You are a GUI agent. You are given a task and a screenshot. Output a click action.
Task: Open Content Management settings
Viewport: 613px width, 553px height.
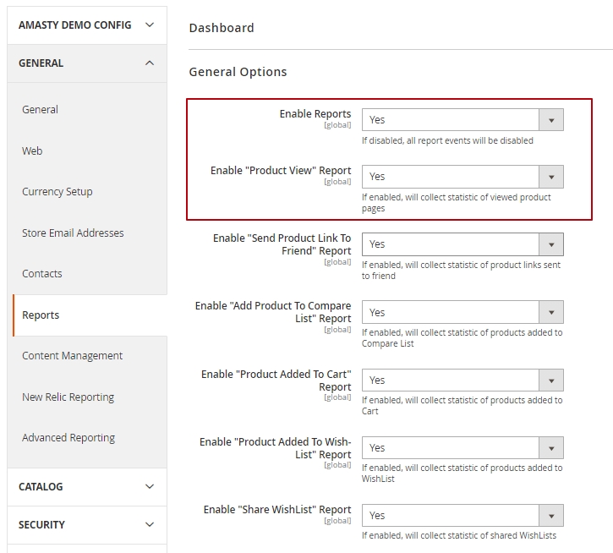click(x=73, y=355)
